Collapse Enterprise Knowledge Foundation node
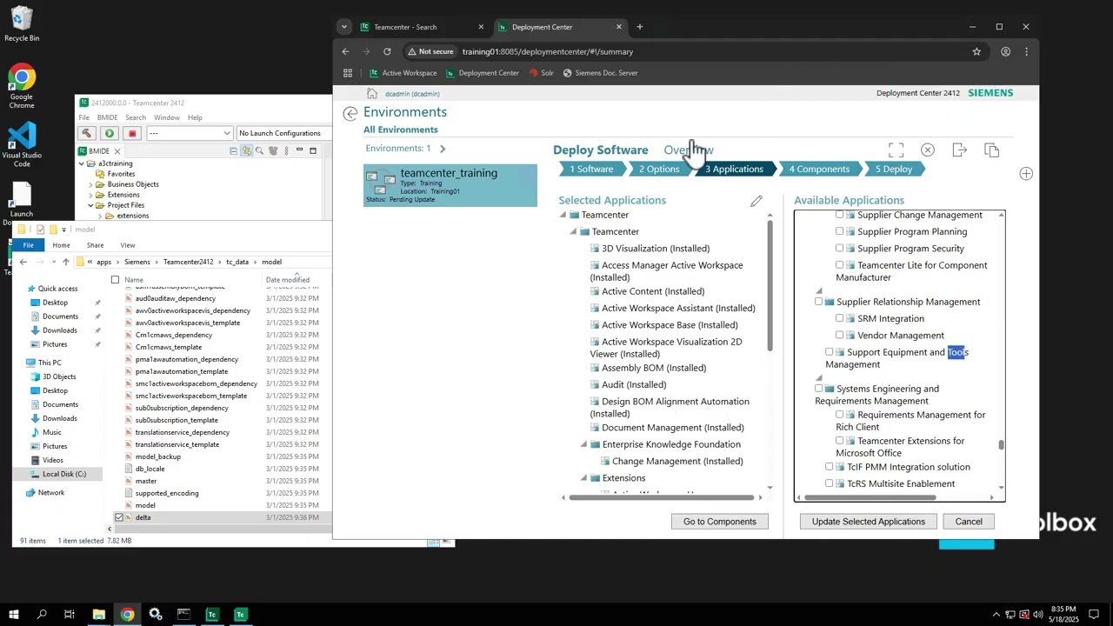Image resolution: width=1113 pixels, height=626 pixels. click(x=584, y=444)
